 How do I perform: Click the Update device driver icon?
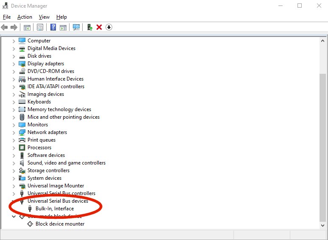(x=89, y=27)
